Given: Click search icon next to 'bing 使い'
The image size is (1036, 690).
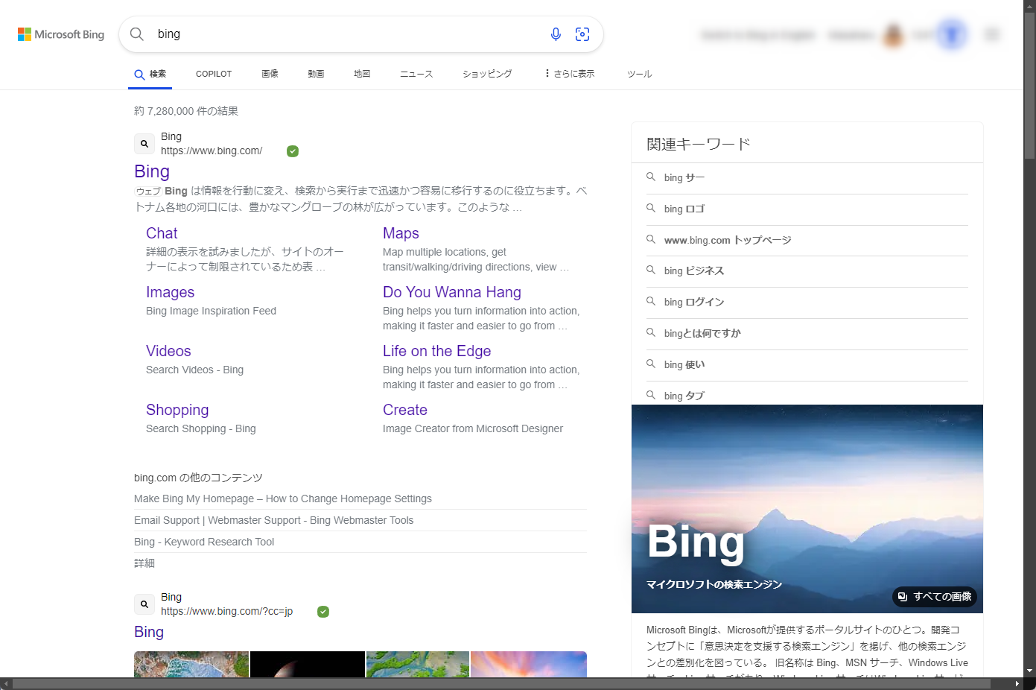Looking at the screenshot, I should [651, 364].
